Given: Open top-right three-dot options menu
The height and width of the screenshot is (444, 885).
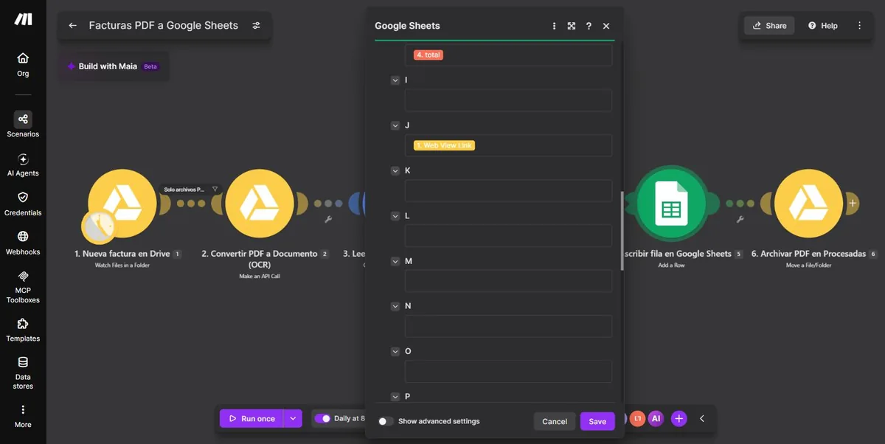Looking at the screenshot, I should (x=859, y=25).
